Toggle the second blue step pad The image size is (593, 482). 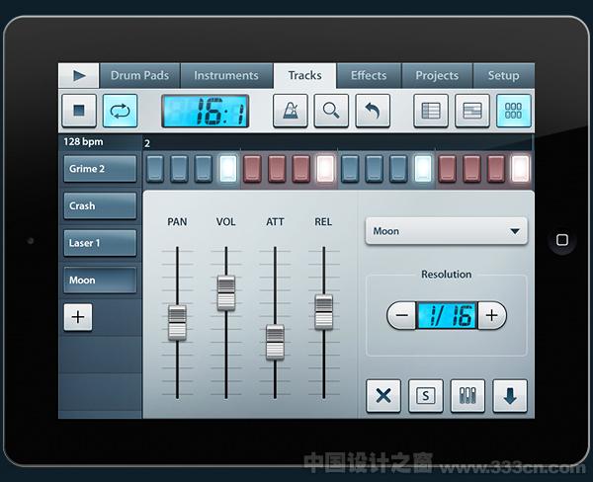[179, 169]
